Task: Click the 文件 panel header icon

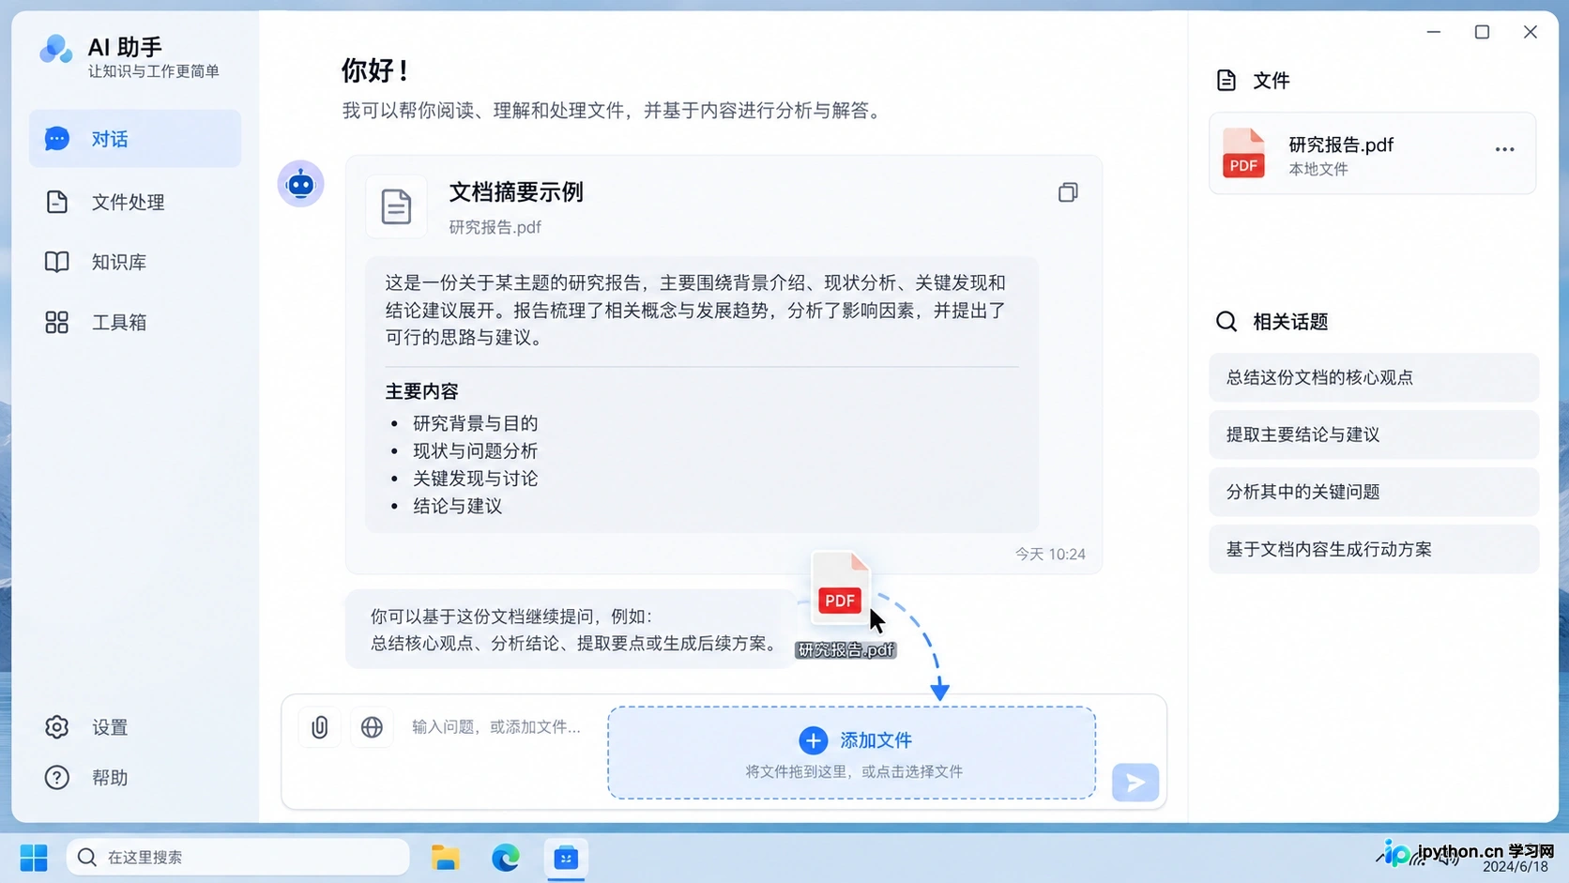Action: point(1226,81)
